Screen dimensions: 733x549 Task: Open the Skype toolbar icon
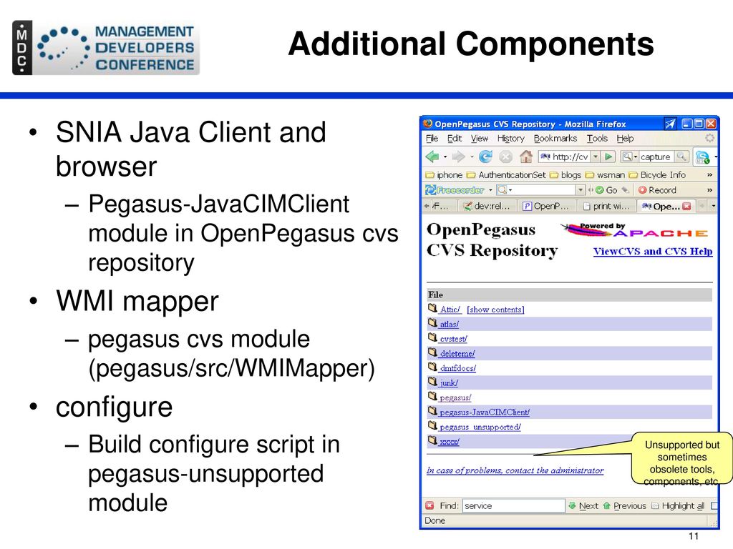pyautogui.click(x=702, y=157)
